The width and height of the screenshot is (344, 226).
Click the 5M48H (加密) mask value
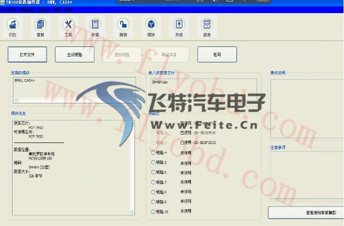click(x=39, y=167)
